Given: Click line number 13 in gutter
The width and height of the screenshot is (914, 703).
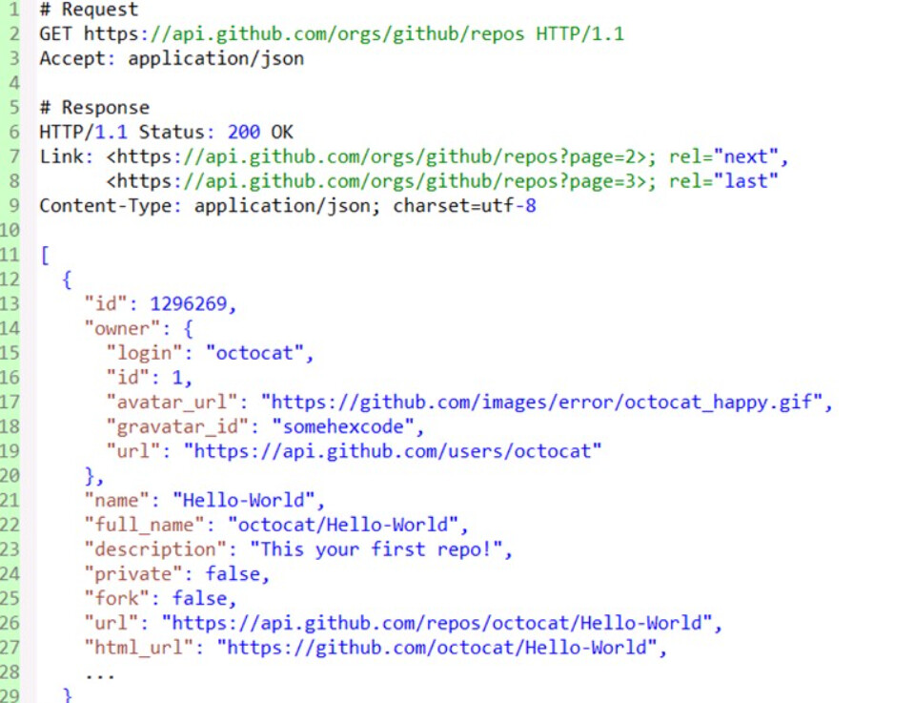Looking at the screenshot, I should pos(10,304).
